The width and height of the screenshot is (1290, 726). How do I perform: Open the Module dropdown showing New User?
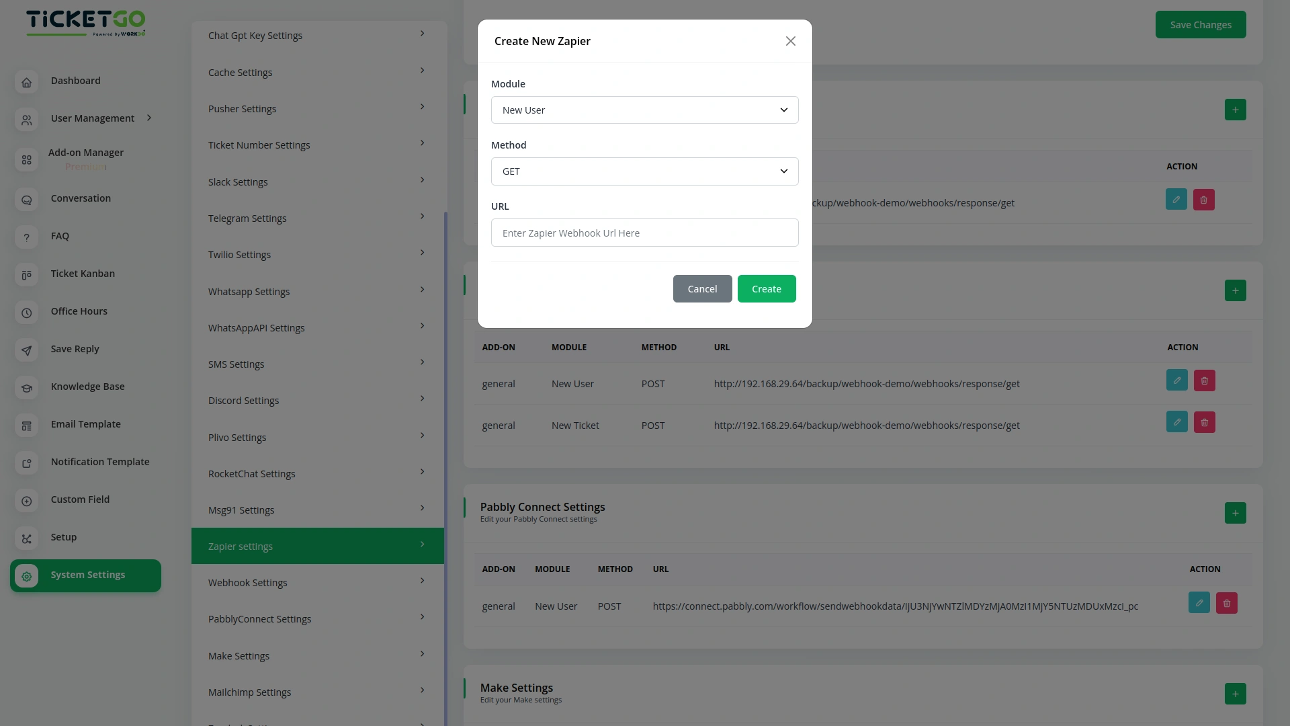(x=644, y=110)
